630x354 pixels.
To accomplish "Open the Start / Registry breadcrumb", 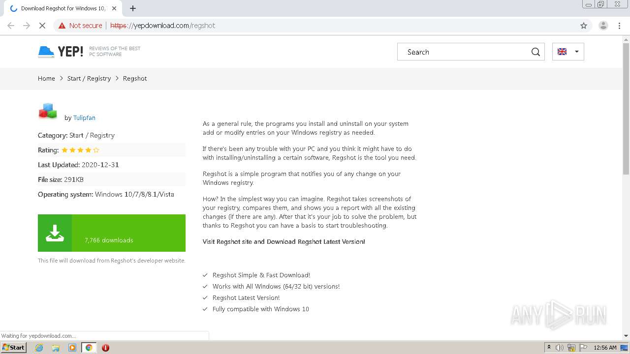I will (89, 79).
